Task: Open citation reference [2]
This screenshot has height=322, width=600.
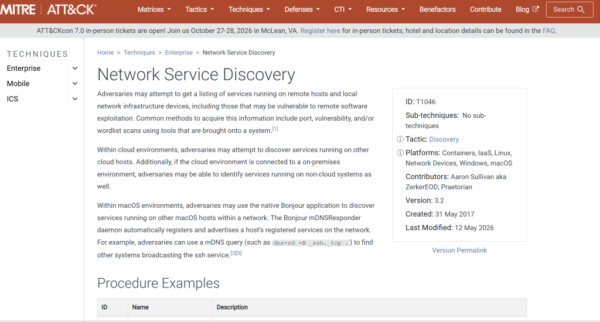Action: coord(233,253)
